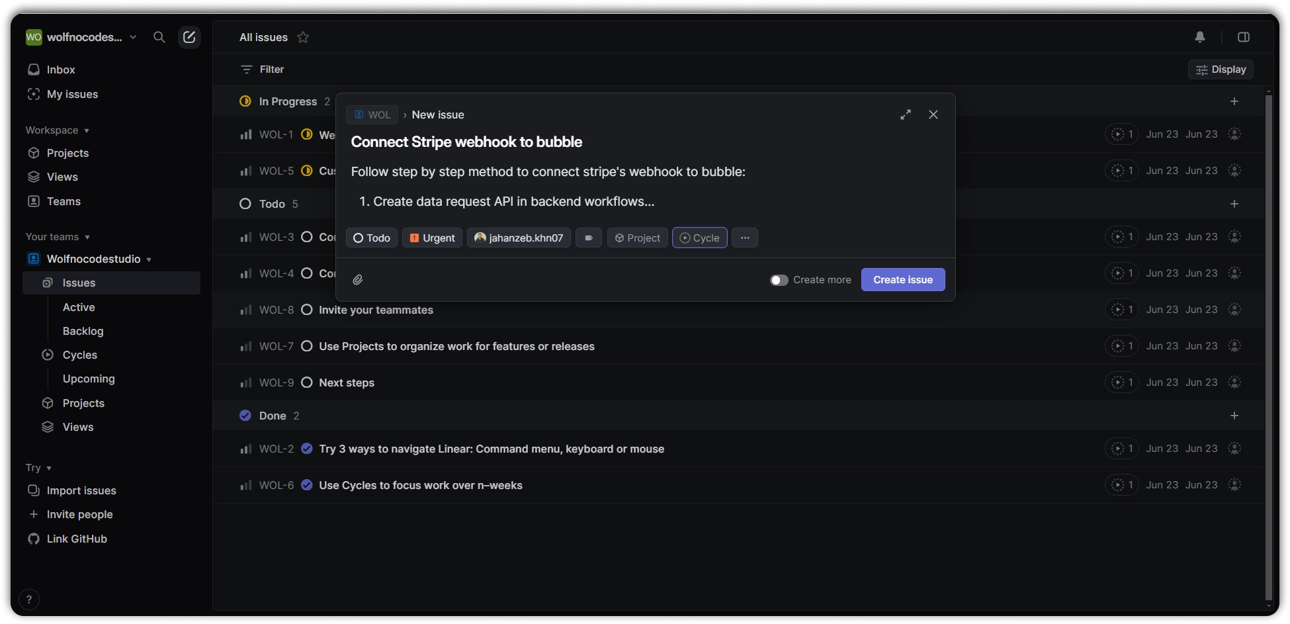Open the search icon in sidebar header

pos(159,37)
